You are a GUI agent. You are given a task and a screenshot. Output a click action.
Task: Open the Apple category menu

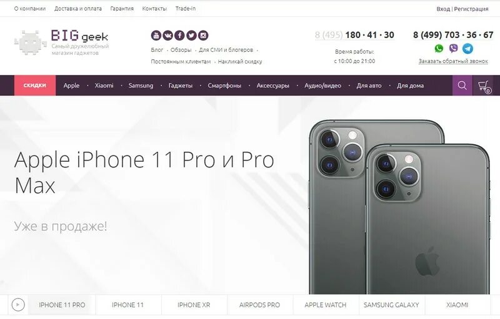[71, 86]
